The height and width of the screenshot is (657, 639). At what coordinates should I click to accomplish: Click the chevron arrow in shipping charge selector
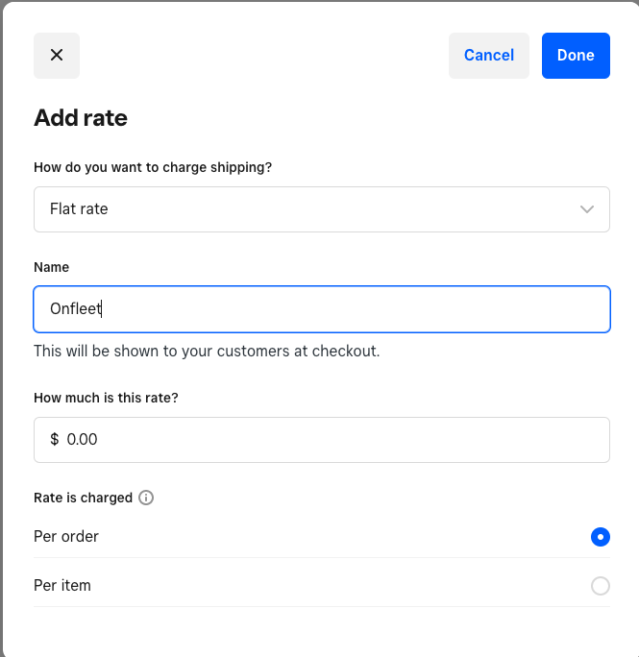click(586, 209)
